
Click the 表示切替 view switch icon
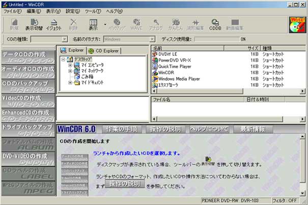click(34, 24)
